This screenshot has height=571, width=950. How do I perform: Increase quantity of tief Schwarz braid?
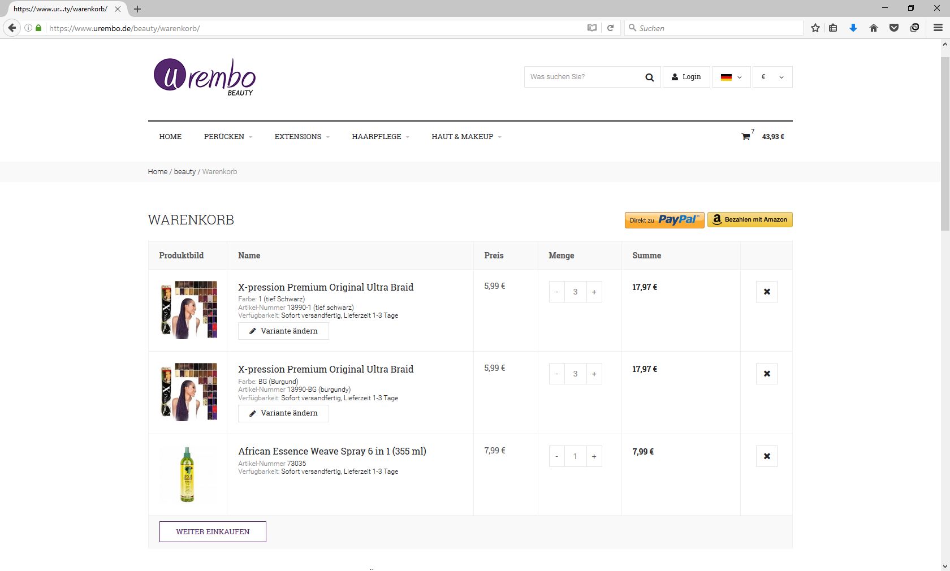[x=594, y=292]
